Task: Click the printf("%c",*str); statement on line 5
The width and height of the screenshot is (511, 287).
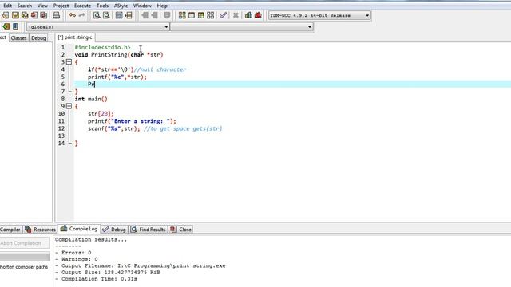Action: point(117,77)
